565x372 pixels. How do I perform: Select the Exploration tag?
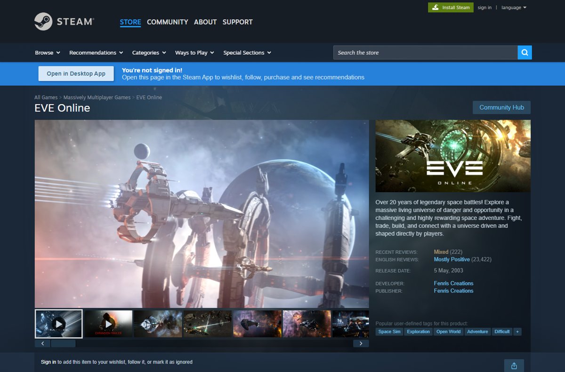(419, 332)
